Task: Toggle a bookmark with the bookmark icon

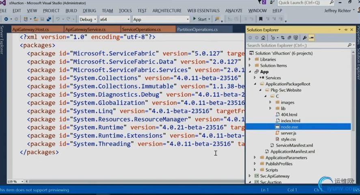Action: [x=261, y=19]
